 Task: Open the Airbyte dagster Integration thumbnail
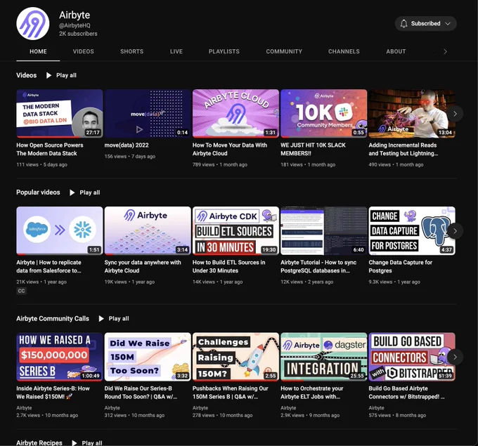324,357
